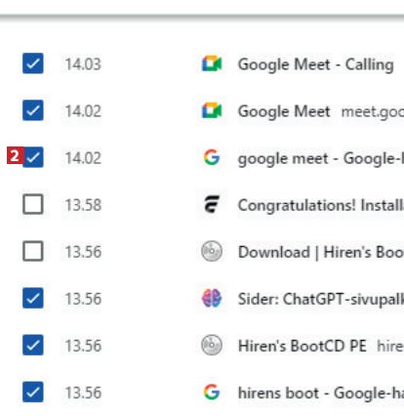Screen dimensions: 404x416
Task: Open Hiren's BootCD PE history link
Action: point(303,346)
